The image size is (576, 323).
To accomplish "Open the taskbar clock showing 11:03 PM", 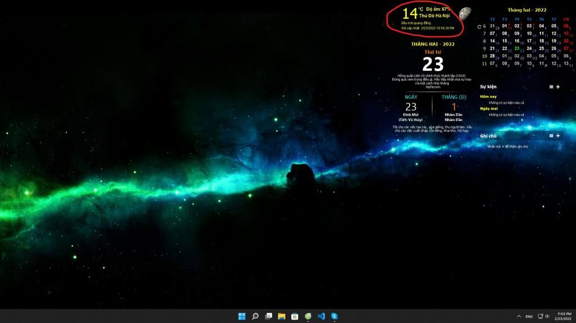I will [563, 316].
